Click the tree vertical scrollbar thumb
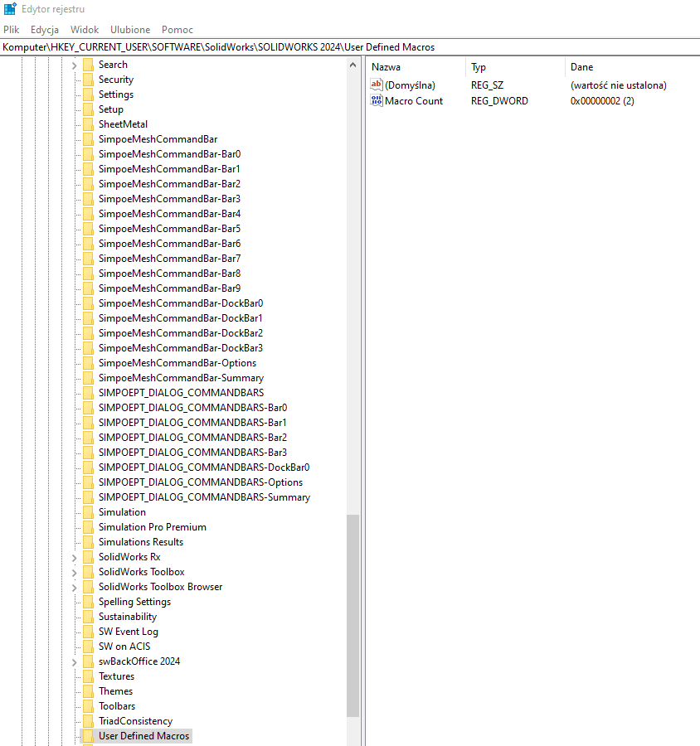The image size is (700, 746). point(352,615)
